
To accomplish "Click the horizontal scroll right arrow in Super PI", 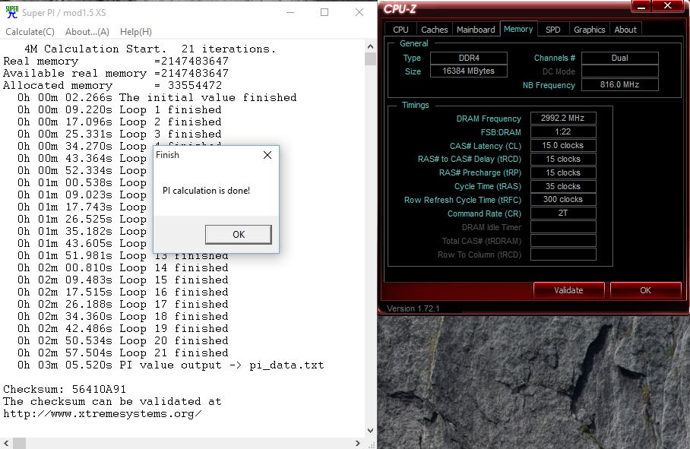I will pos(358,443).
